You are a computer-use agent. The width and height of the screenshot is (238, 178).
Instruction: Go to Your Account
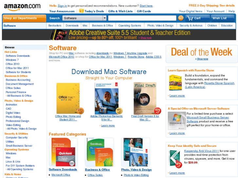215,11
